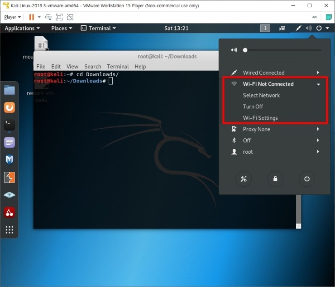Viewport: 335px width, 287px height.
Task: Open the Terminal View menu
Action: [x=72, y=67]
